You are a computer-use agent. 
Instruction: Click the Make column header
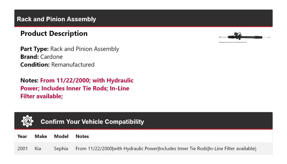pyautogui.click(x=41, y=136)
